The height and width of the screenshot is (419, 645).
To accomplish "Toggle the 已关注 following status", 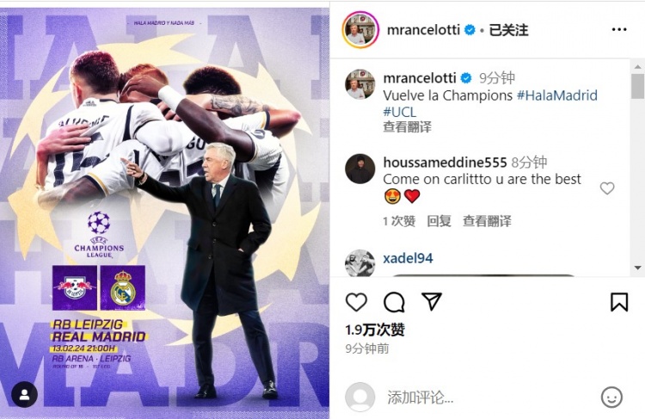I will [508, 29].
